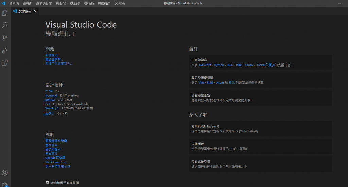Open the Accounts icon in activity bar

[5, 173]
